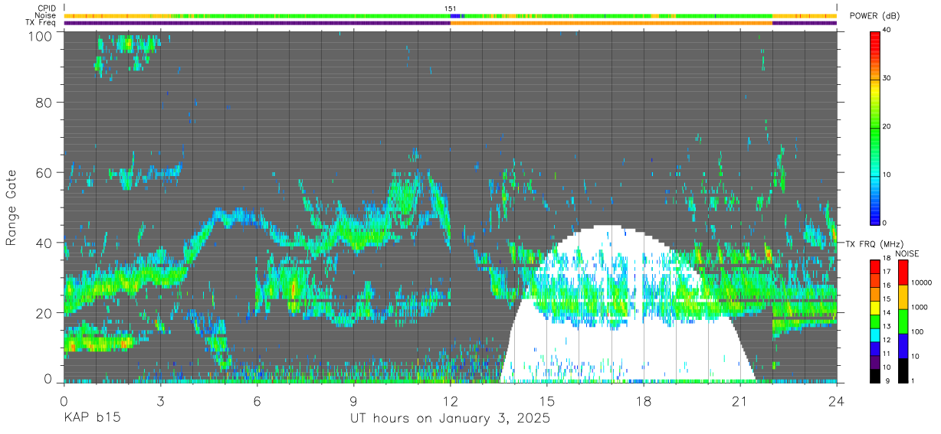
Task: Click the CPID row label
Action: tap(48, 8)
